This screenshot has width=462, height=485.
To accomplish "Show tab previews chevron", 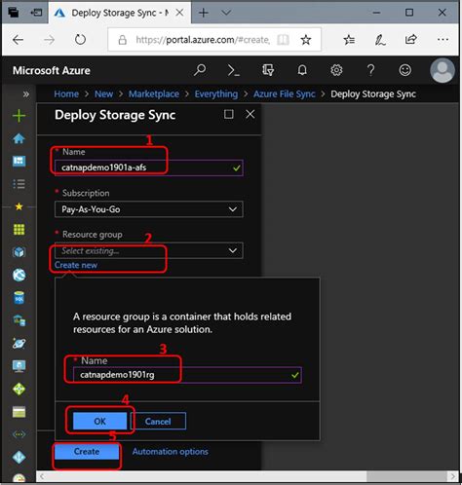I will 226,13.
